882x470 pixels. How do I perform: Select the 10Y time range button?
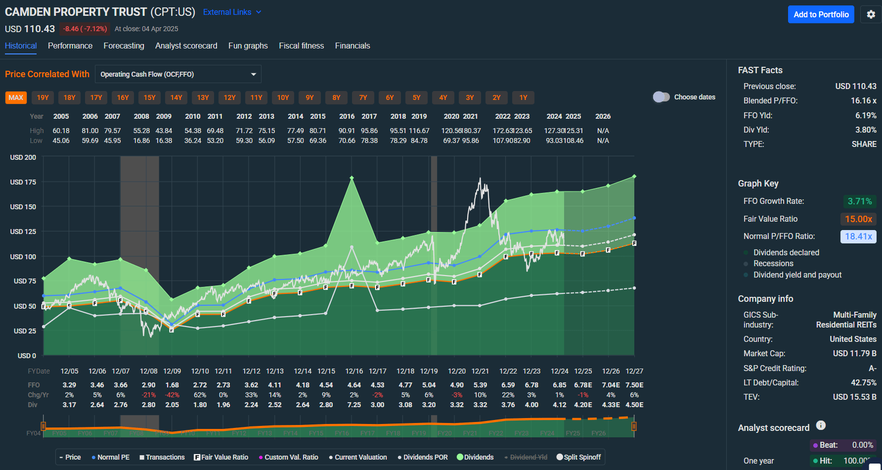pyautogui.click(x=283, y=97)
